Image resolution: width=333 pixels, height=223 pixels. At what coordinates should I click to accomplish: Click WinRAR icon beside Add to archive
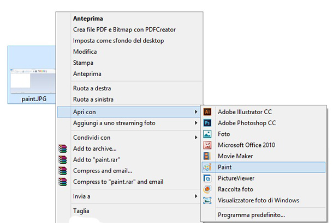point(62,148)
